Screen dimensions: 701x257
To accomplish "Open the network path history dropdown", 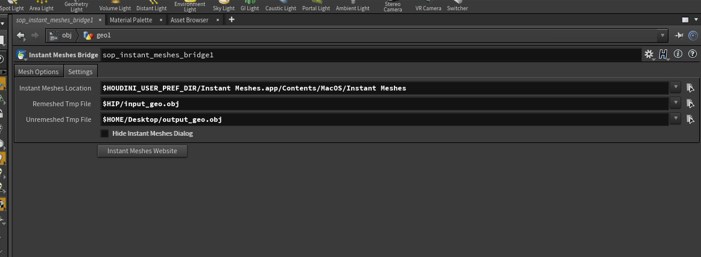I will (x=662, y=36).
